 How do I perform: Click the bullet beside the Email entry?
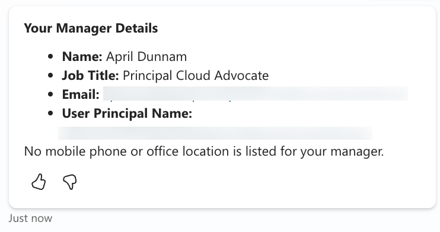[x=50, y=95]
